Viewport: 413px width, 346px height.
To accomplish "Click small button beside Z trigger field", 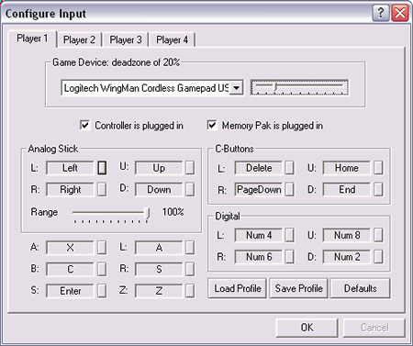I will [x=190, y=290].
